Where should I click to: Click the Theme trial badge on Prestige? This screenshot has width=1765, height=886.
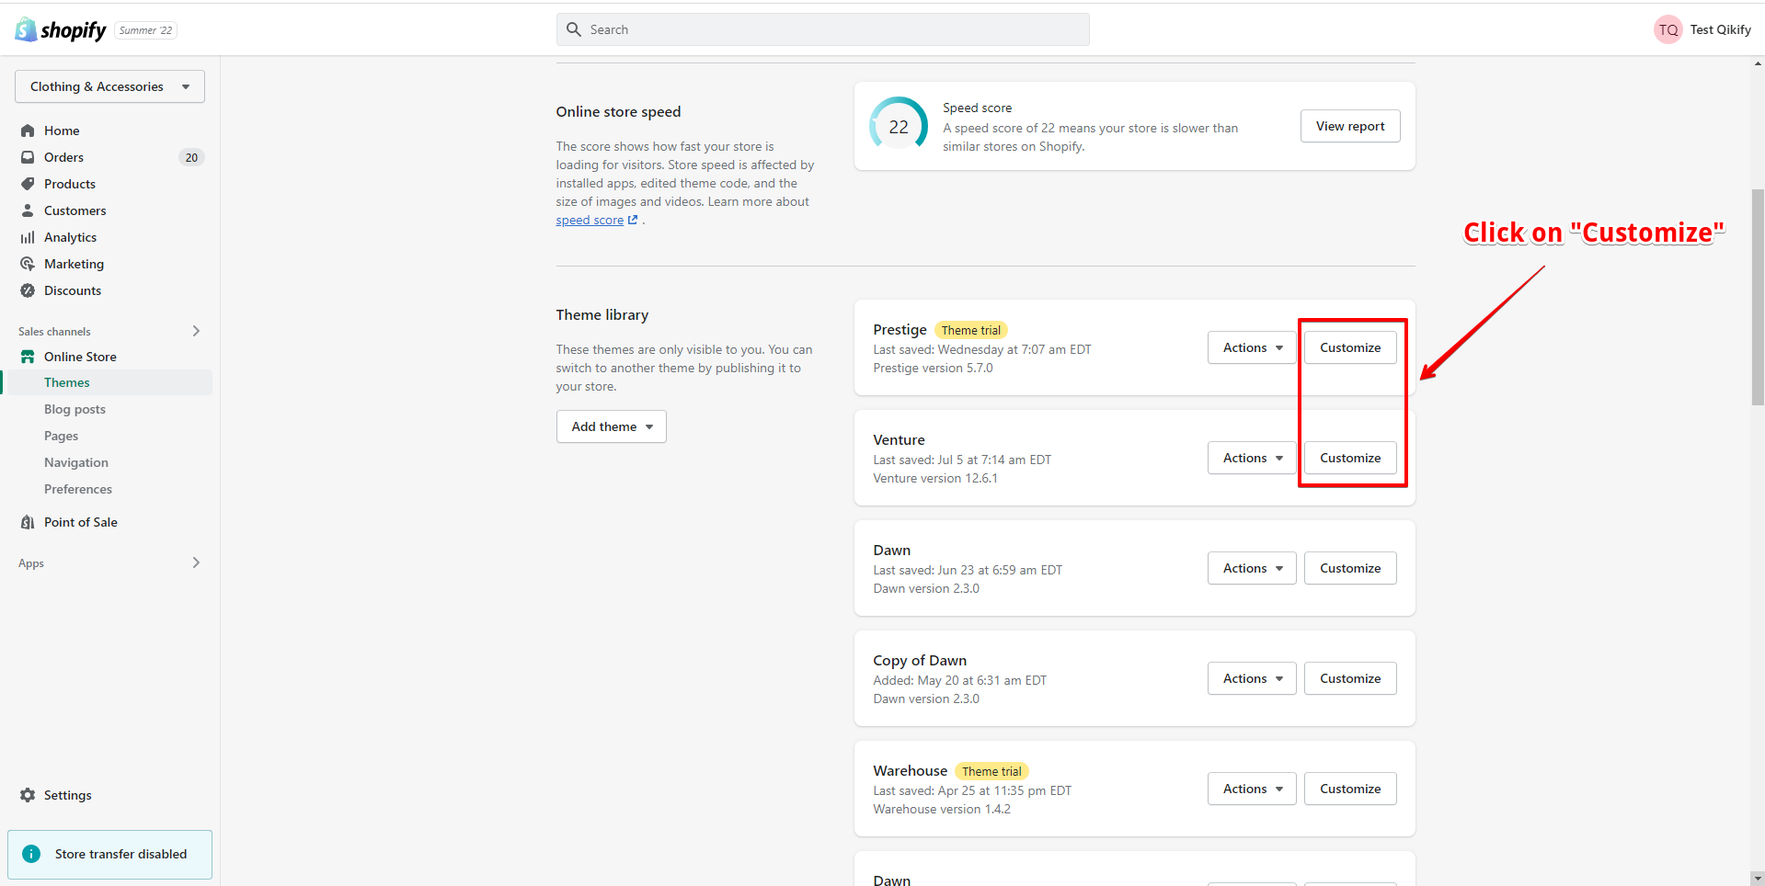tap(971, 330)
